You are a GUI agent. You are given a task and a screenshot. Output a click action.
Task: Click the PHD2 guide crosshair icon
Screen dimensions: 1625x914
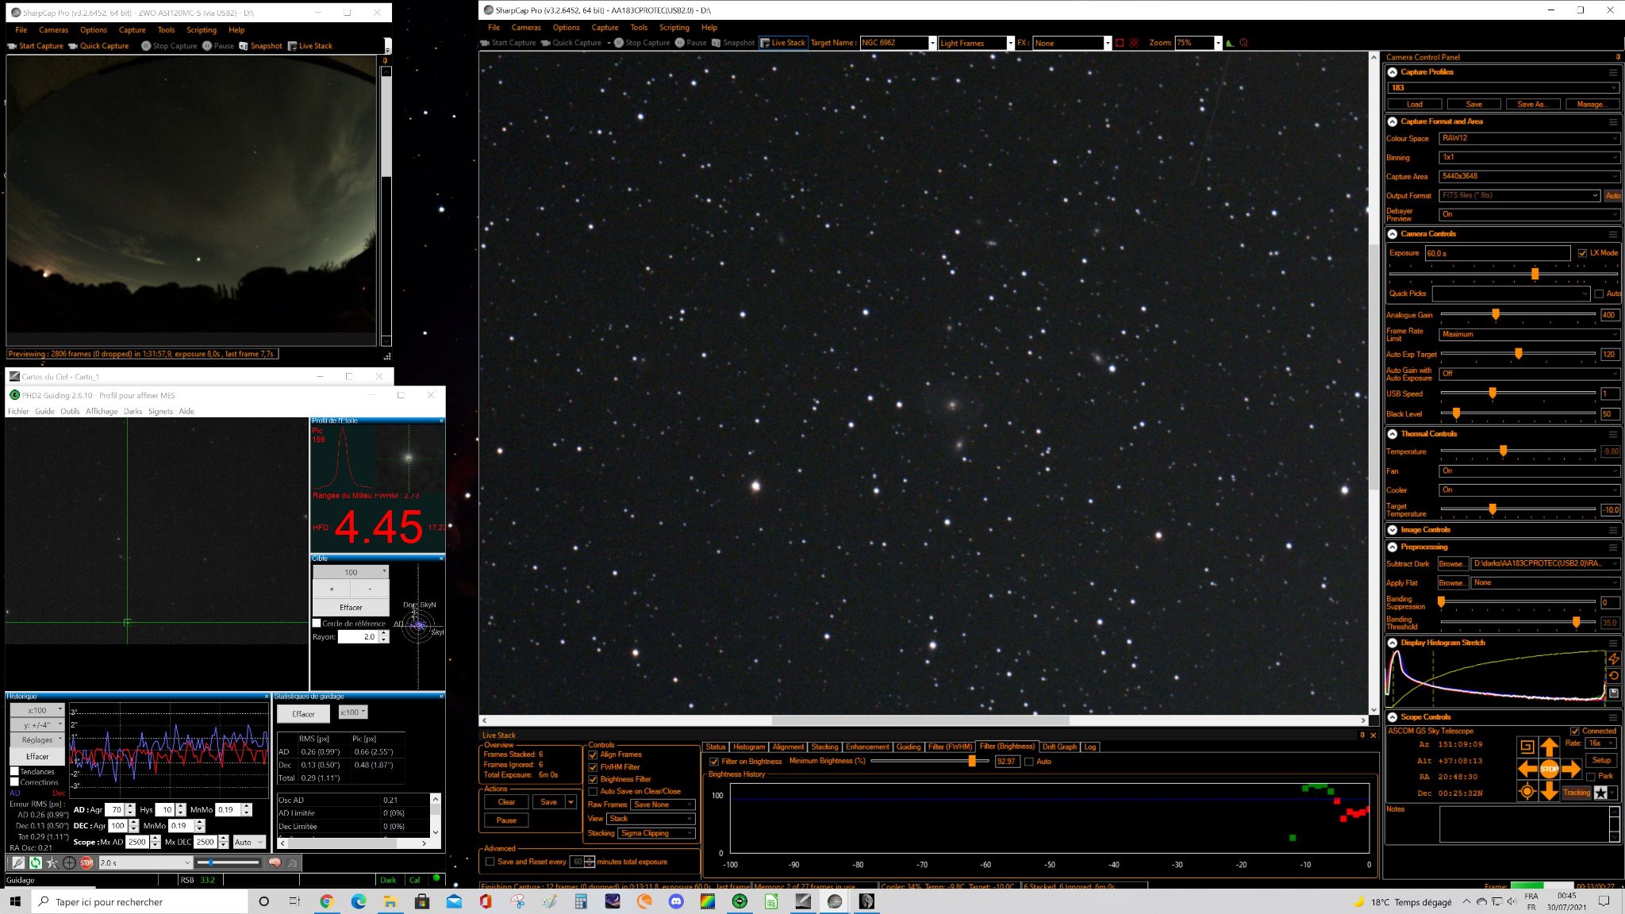point(69,862)
